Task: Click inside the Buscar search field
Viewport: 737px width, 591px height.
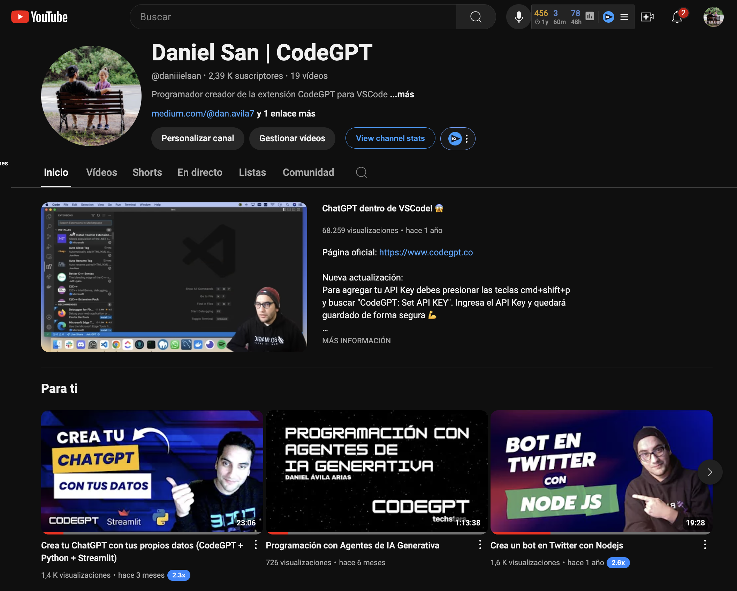Action: (x=293, y=17)
